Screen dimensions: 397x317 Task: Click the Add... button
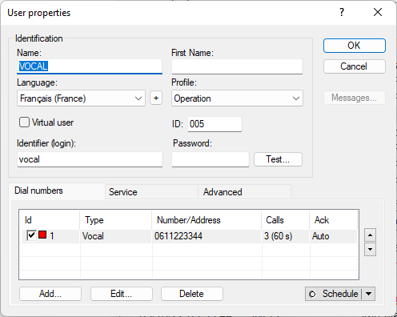pos(50,294)
